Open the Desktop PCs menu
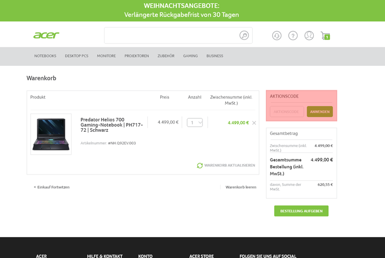Screen dimensions: 385x258 [76, 56]
